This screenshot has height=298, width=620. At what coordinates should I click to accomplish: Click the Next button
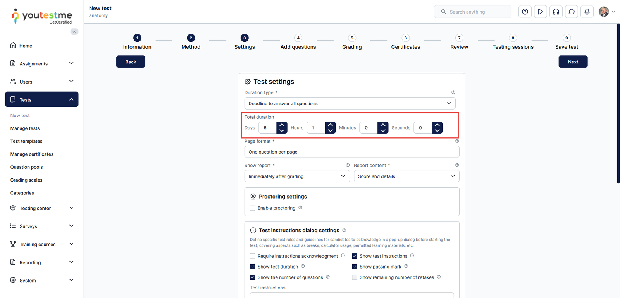(x=573, y=62)
